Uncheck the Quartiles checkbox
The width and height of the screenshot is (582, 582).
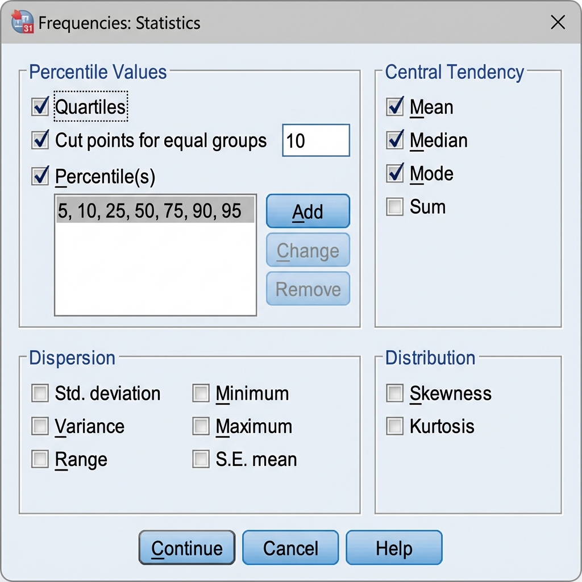(40, 107)
